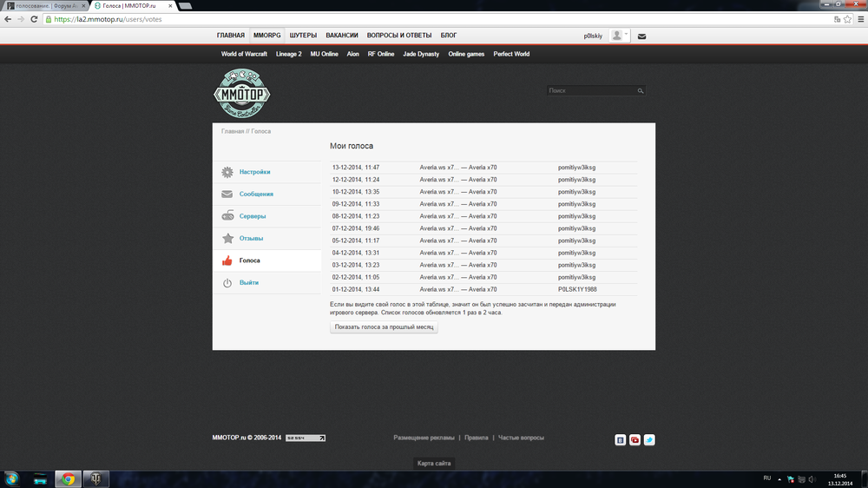Click Выйти to log out
The height and width of the screenshot is (488, 868).
point(249,283)
